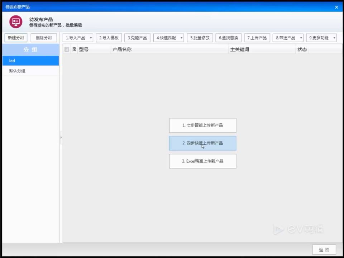Tick the select-all checkbox in the table header

(x=67, y=49)
